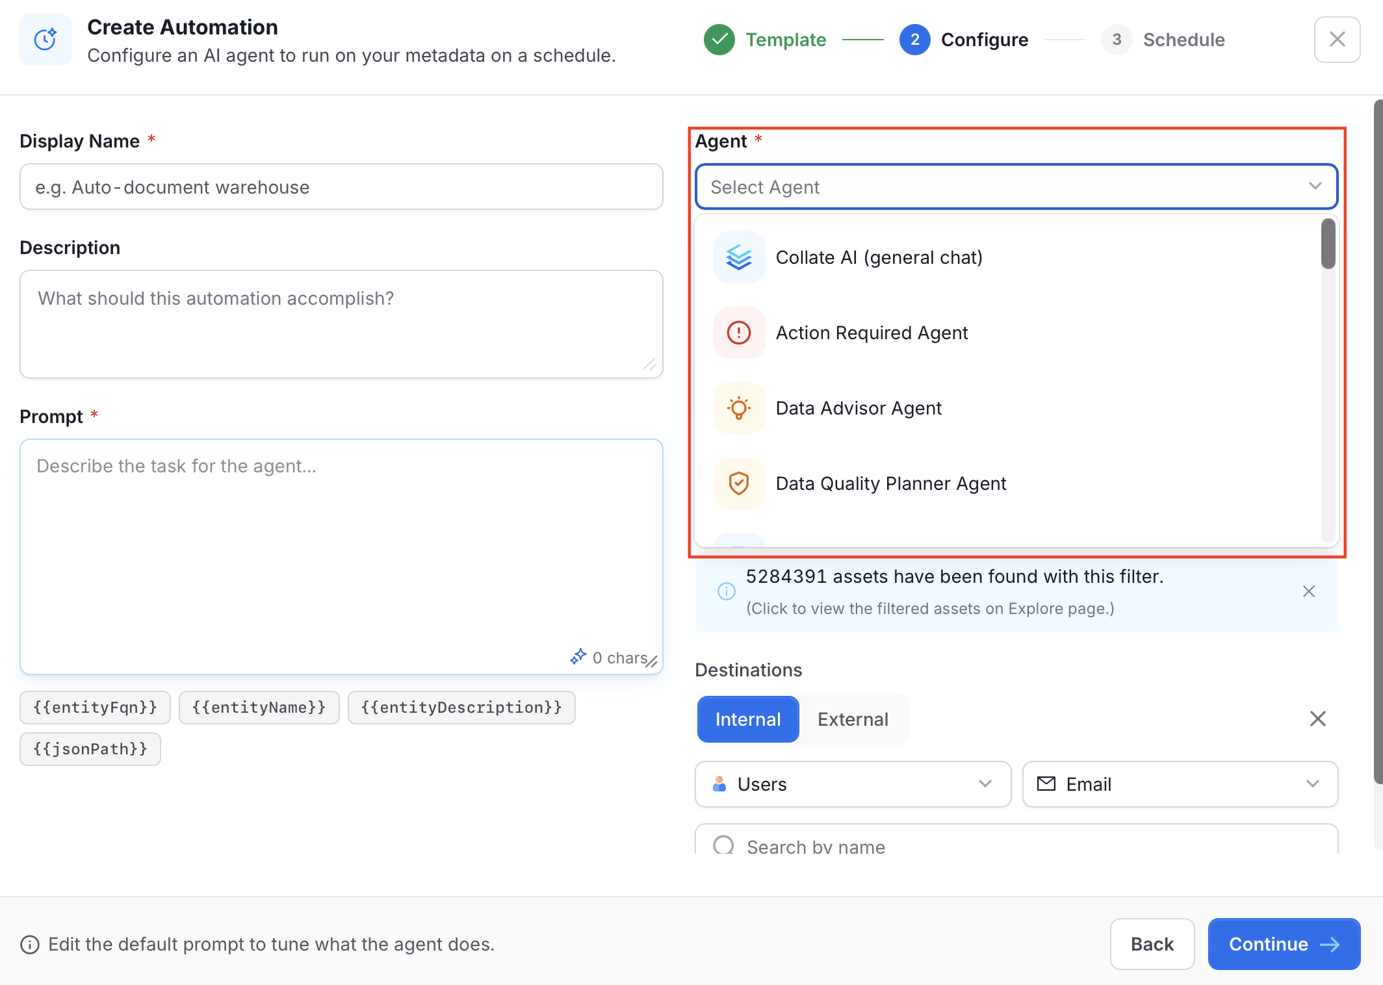The width and height of the screenshot is (1383, 985).
Task: Click the Data Advisor Agent lightbulb icon
Action: 739,408
